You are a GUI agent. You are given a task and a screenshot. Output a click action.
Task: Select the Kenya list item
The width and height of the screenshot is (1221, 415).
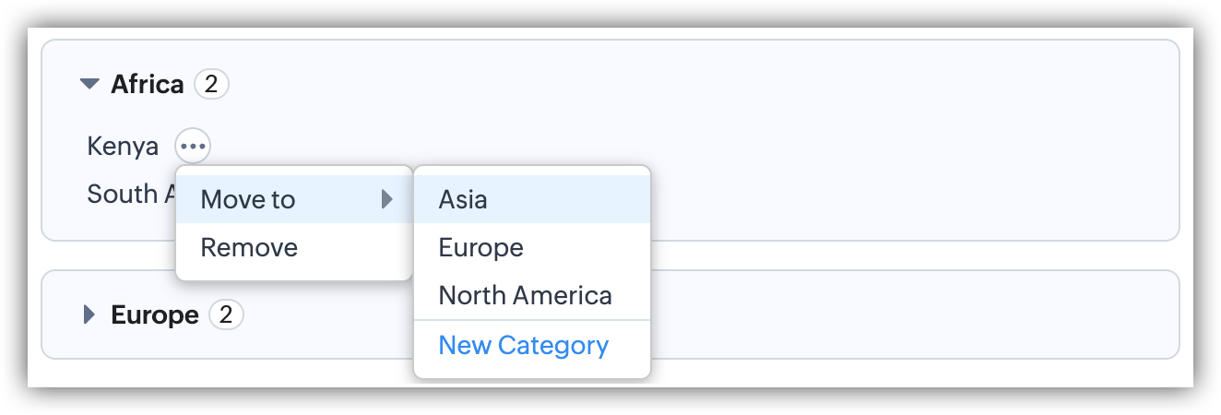(123, 146)
